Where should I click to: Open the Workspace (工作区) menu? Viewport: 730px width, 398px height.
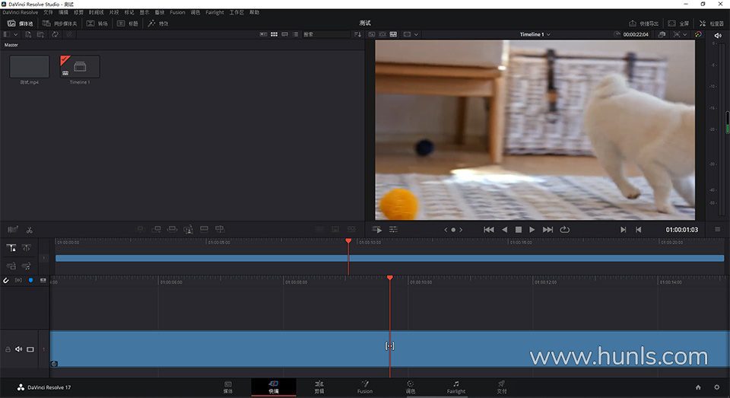point(236,13)
